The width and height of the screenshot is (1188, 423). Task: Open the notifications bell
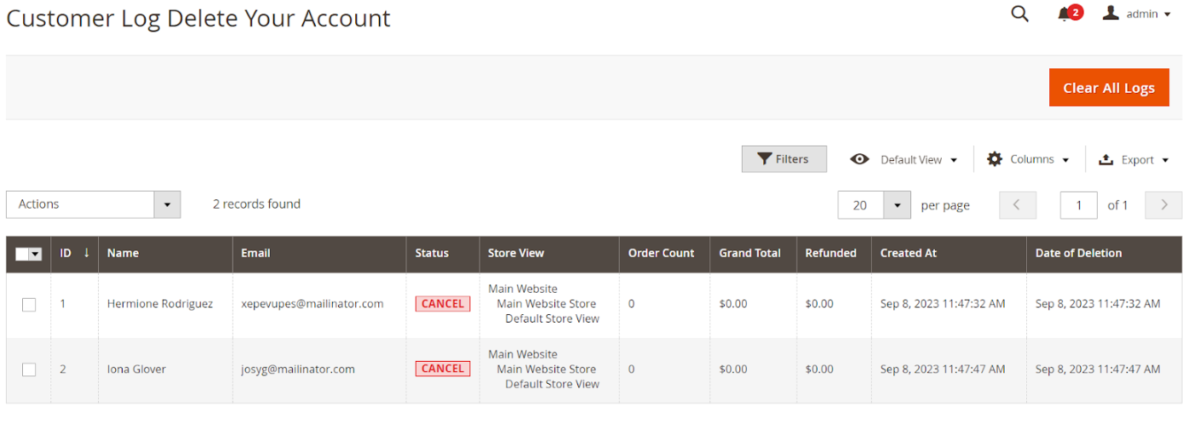[x=1065, y=14]
